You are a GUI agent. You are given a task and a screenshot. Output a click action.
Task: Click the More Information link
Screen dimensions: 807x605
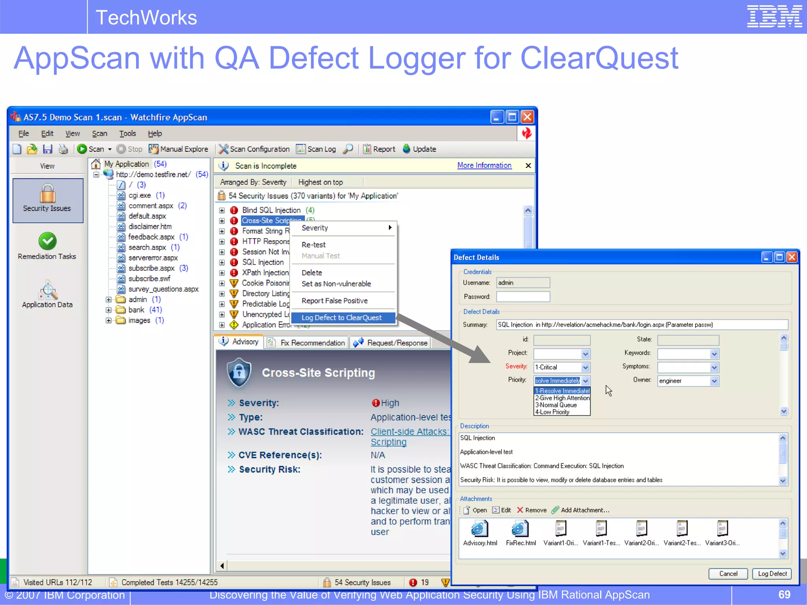tap(484, 165)
